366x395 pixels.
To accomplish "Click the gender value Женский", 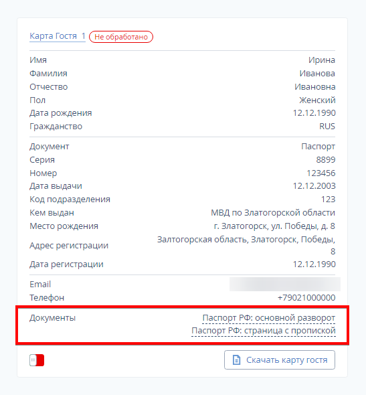I will point(317,100).
